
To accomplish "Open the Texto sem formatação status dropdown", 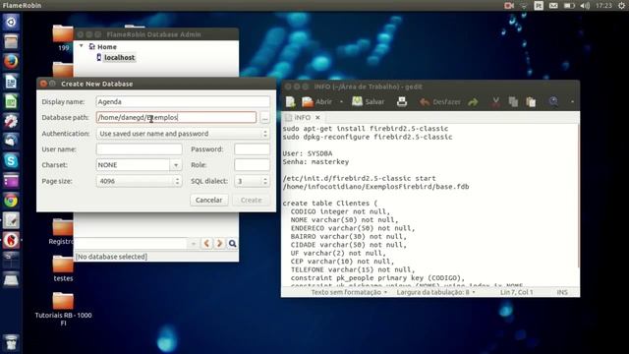I will (x=349, y=292).
